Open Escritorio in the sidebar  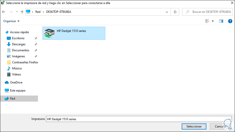(18, 38)
